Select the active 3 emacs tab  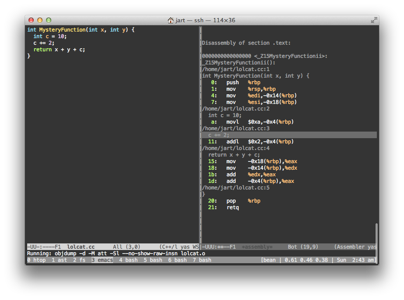[x=102, y=260]
